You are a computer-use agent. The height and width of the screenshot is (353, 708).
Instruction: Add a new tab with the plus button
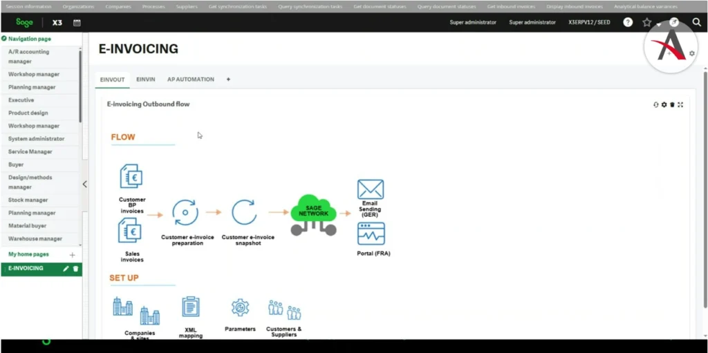(x=228, y=79)
